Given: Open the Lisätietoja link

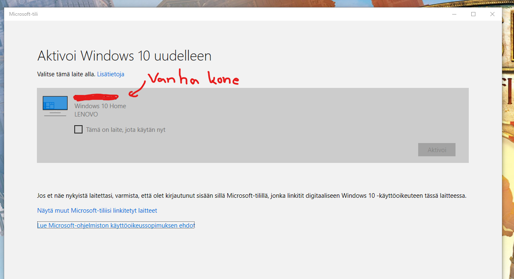Looking at the screenshot, I should (111, 74).
